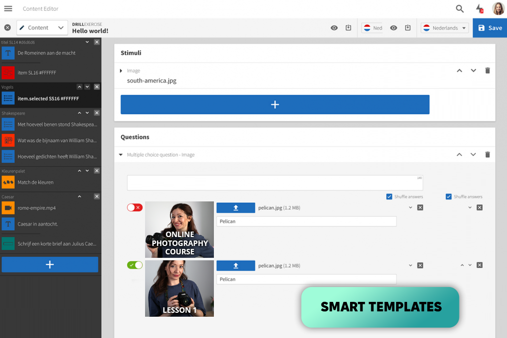Click the Lesson 1 thumbnail
Screen dimensions: 507x338
179,289
